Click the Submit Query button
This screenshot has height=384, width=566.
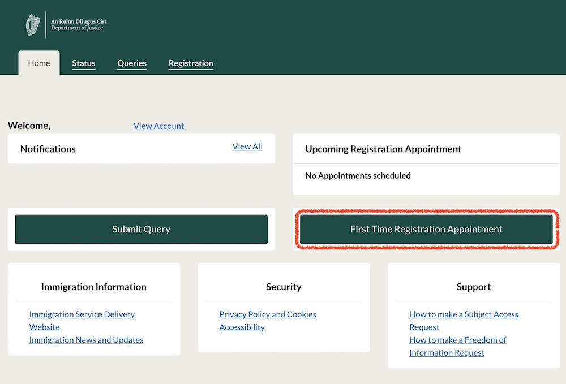141,229
